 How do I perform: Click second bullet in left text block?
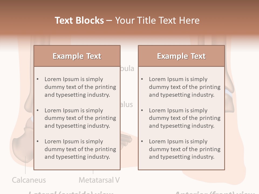pyautogui.click(x=80, y=118)
